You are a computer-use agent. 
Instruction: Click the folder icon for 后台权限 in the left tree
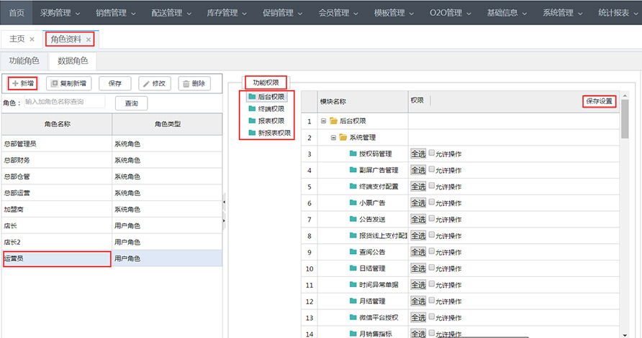(x=252, y=97)
